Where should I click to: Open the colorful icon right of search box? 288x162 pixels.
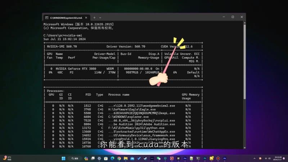[x=86, y=158]
